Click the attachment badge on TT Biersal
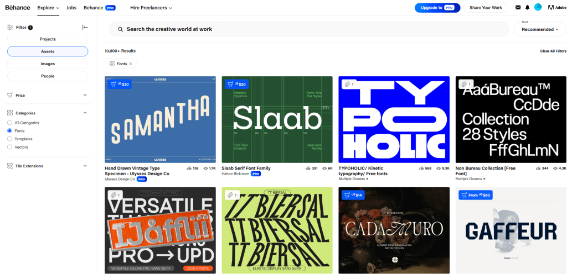This screenshot has width=567, height=274. pyautogui.click(x=232, y=195)
